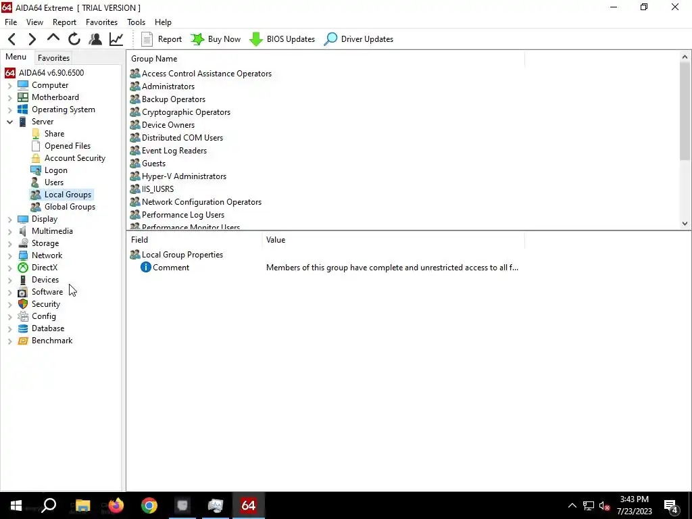Open BIOS Updates from toolbar
The image size is (692, 519).
coord(282,39)
